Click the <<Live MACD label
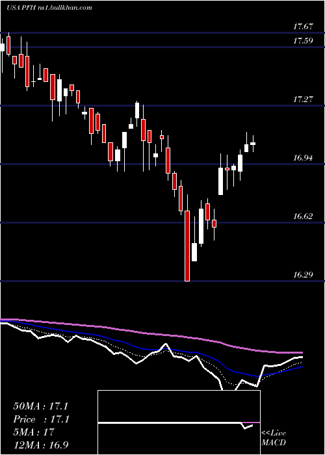 point(274,438)
